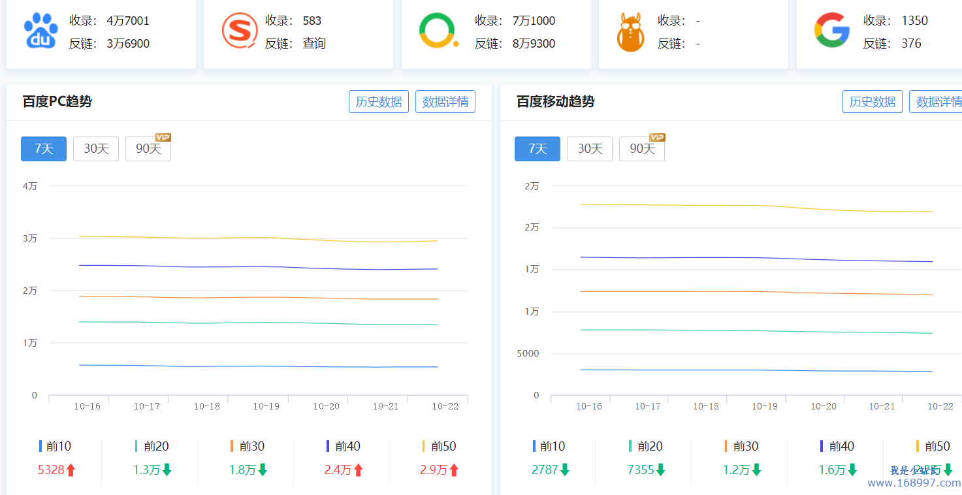Toggle 前30 series in PC chart legend
Image resolution: width=962 pixels, height=495 pixels.
pos(248,447)
